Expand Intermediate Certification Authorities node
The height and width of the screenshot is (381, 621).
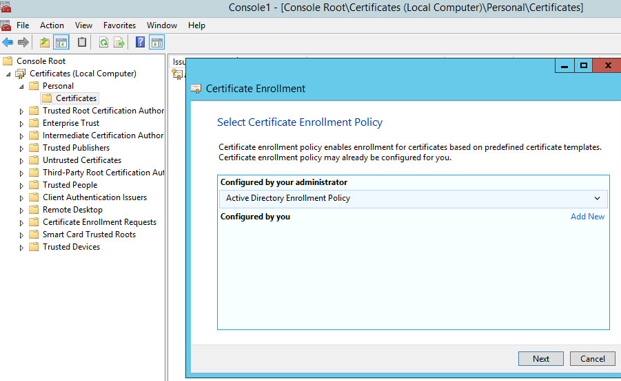point(21,136)
